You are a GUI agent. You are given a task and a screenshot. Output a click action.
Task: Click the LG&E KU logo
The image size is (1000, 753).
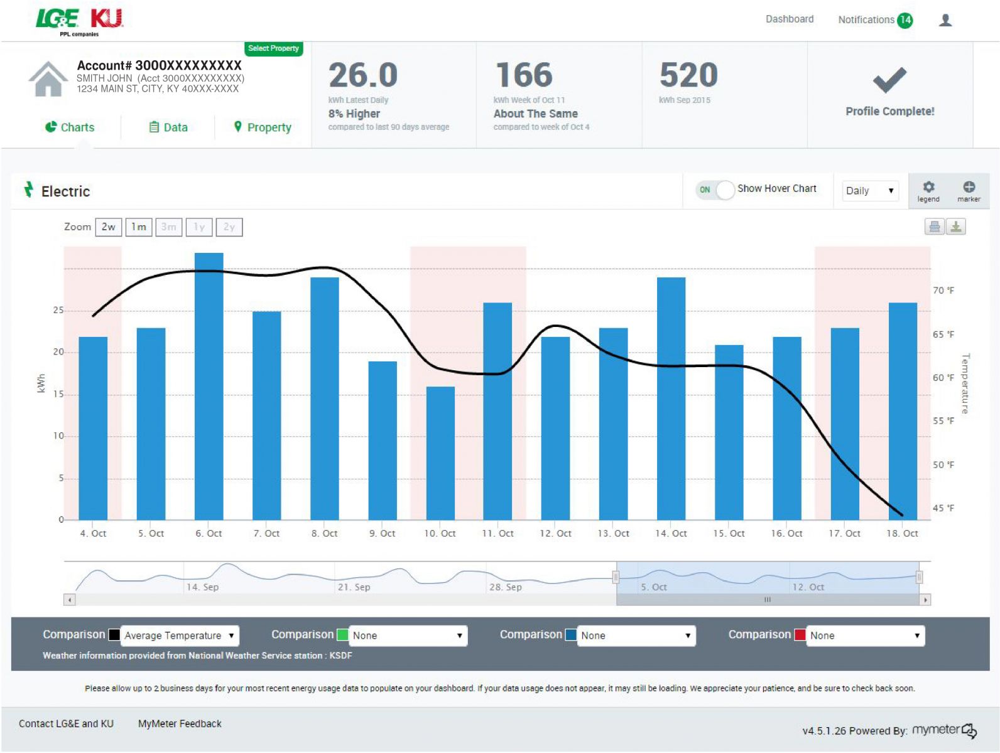[80, 22]
